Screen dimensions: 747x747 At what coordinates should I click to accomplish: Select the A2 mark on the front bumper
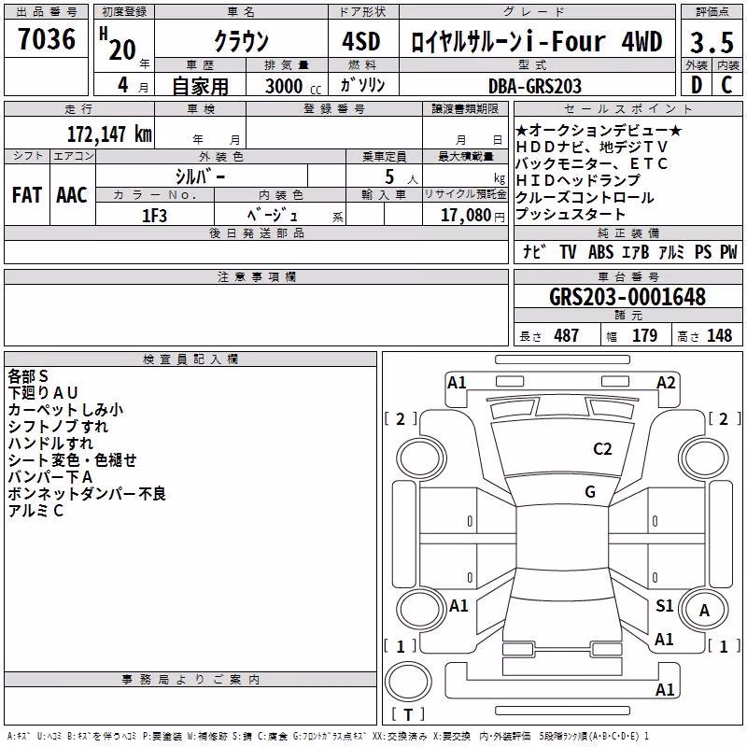coord(666,383)
